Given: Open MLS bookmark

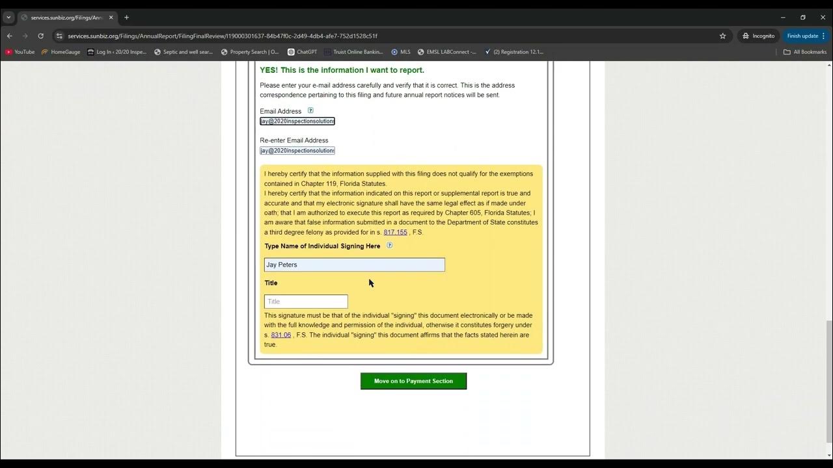Looking at the screenshot, I should coord(401,52).
